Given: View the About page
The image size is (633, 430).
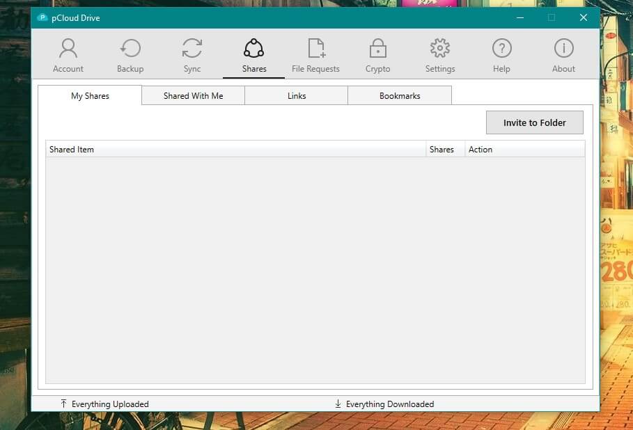Looking at the screenshot, I should (563, 54).
